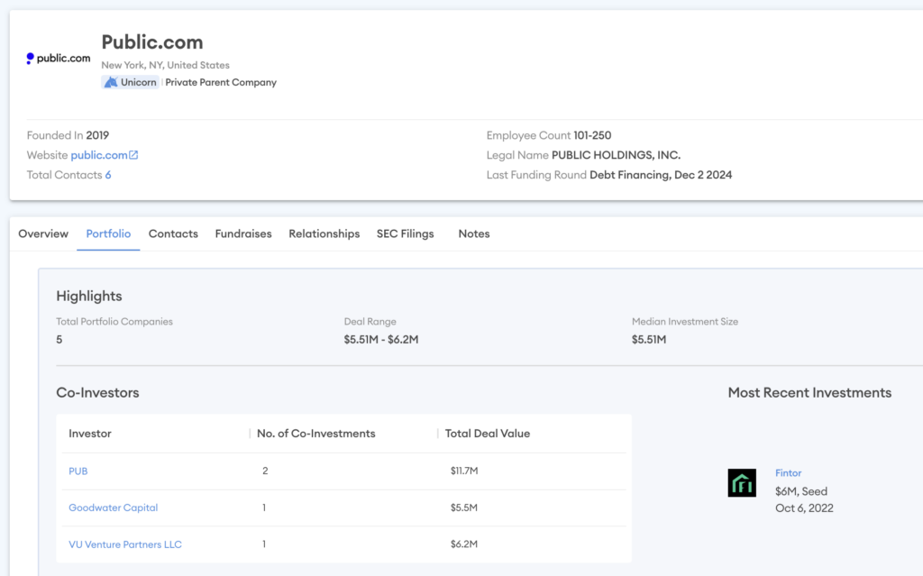This screenshot has width=923, height=576.
Task: Click the $6M, Seed investment detail
Action: [801, 491]
